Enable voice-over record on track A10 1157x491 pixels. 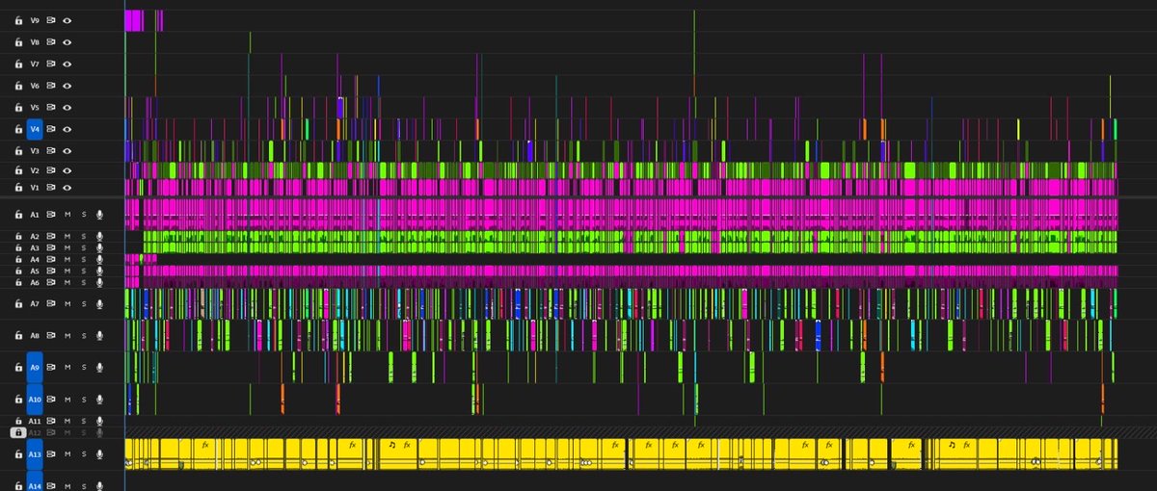tap(99, 399)
